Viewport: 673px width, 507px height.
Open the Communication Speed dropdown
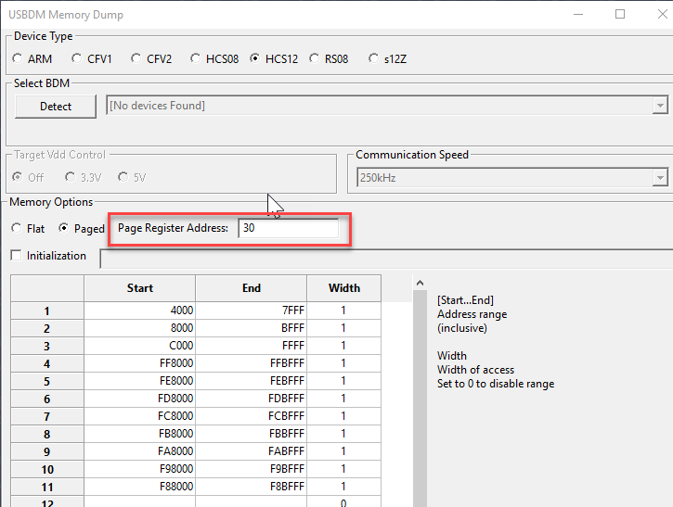click(x=660, y=177)
